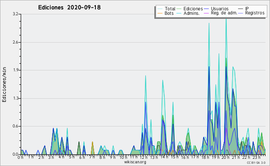The image size is (270, 166).
Task: Click the 0 h x-axis label
Action: click(20, 157)
